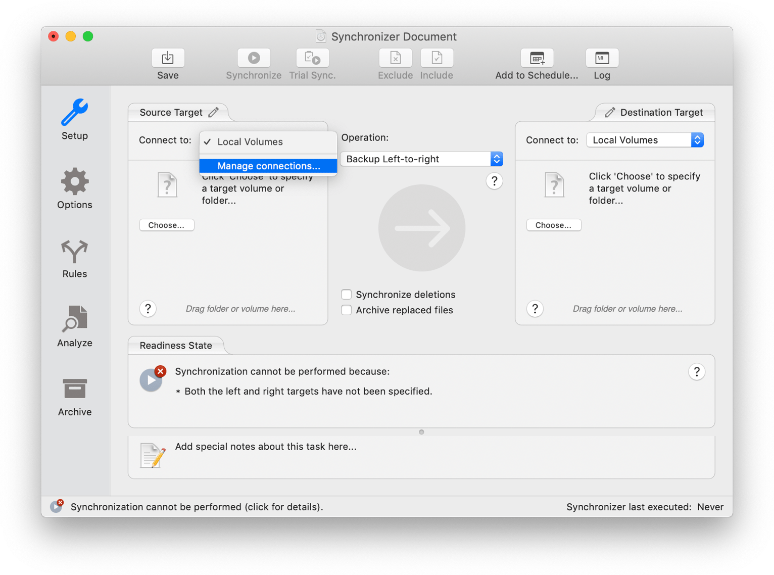The image size is (774, 575).
Task: Open the Log window icon
Action: (x=602, y=59)
